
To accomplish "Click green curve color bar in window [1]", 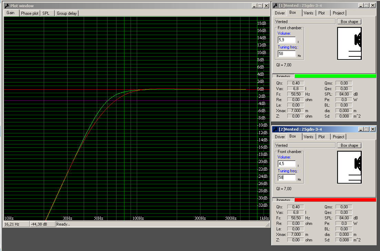I will click(335, 76).
